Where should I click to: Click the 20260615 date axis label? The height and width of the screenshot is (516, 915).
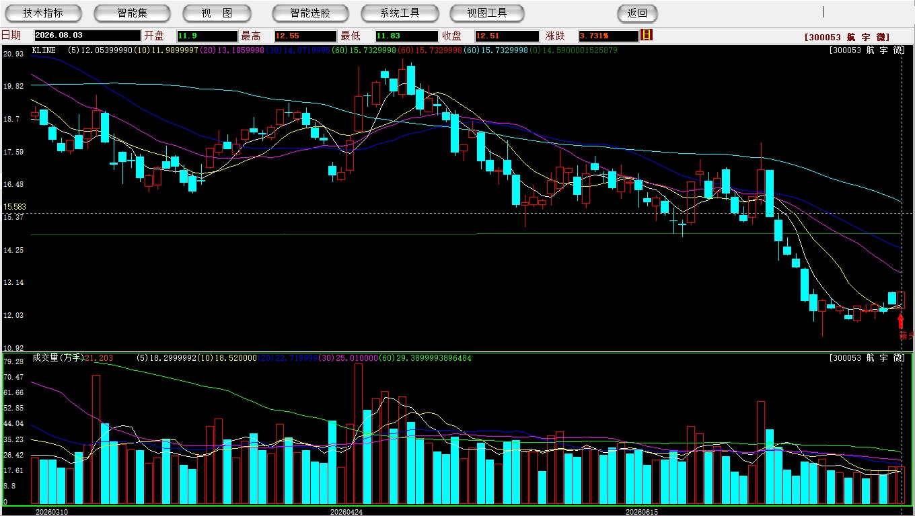642,512
